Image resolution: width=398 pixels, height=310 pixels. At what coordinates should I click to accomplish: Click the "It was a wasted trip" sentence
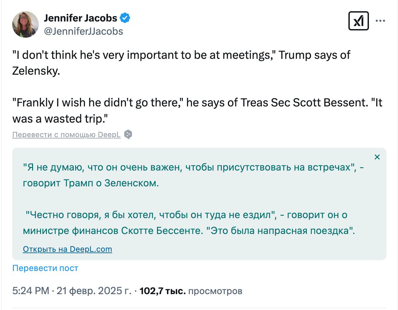click(61, 119)
